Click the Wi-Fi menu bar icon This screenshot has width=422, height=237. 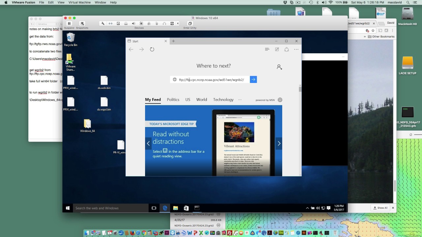point(330,2)
